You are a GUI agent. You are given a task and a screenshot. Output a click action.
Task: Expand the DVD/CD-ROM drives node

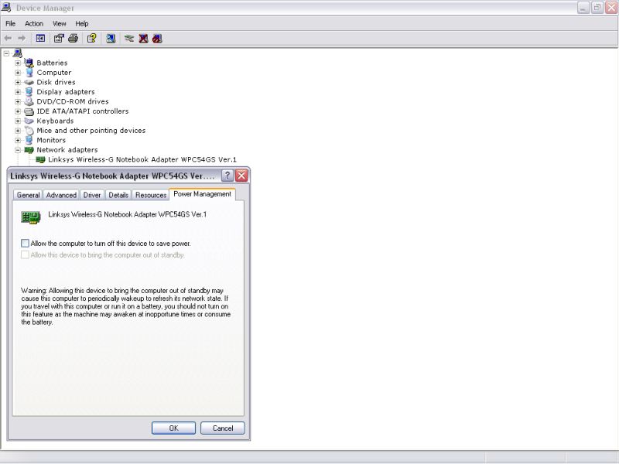click(18, 101)
